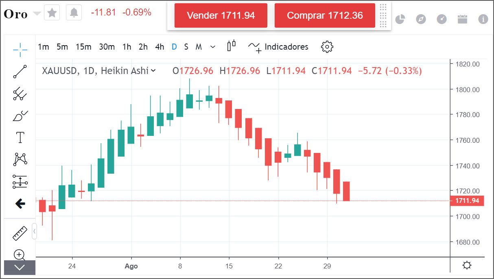Screen dimensions: 494x279
Task: Select the crosshair cursor tool
Action: tap(20, 49)
